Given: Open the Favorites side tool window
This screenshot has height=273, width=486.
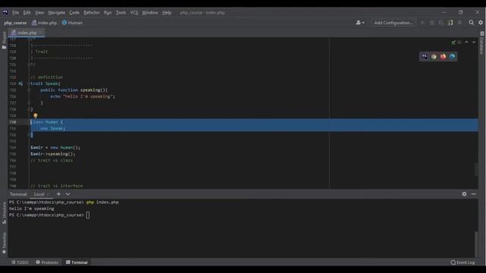Looking at the screenshot, I should point(4,243).
